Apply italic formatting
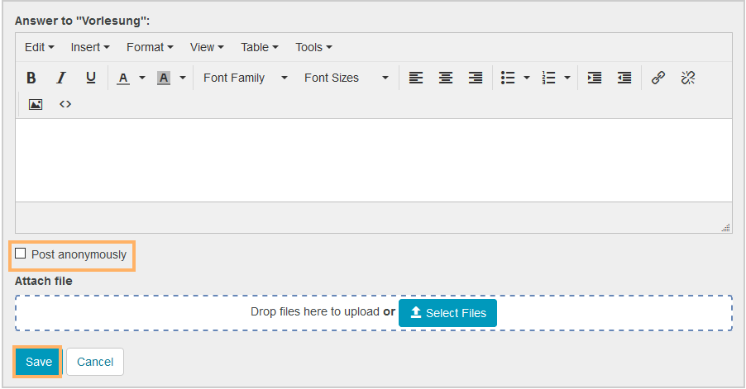Image resolution: width=746 pixels, height=389 pixels. point(60,78)
